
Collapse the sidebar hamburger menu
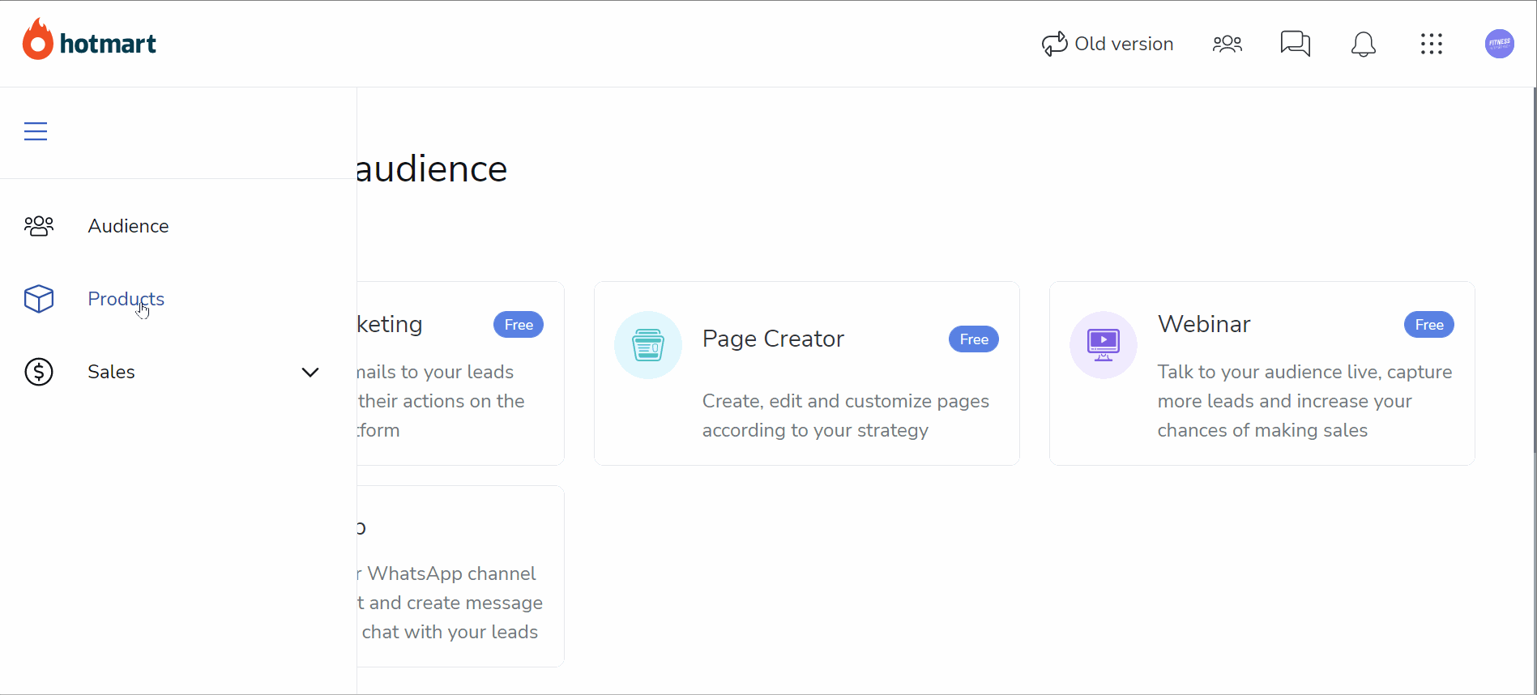click(x=36, y=131)
